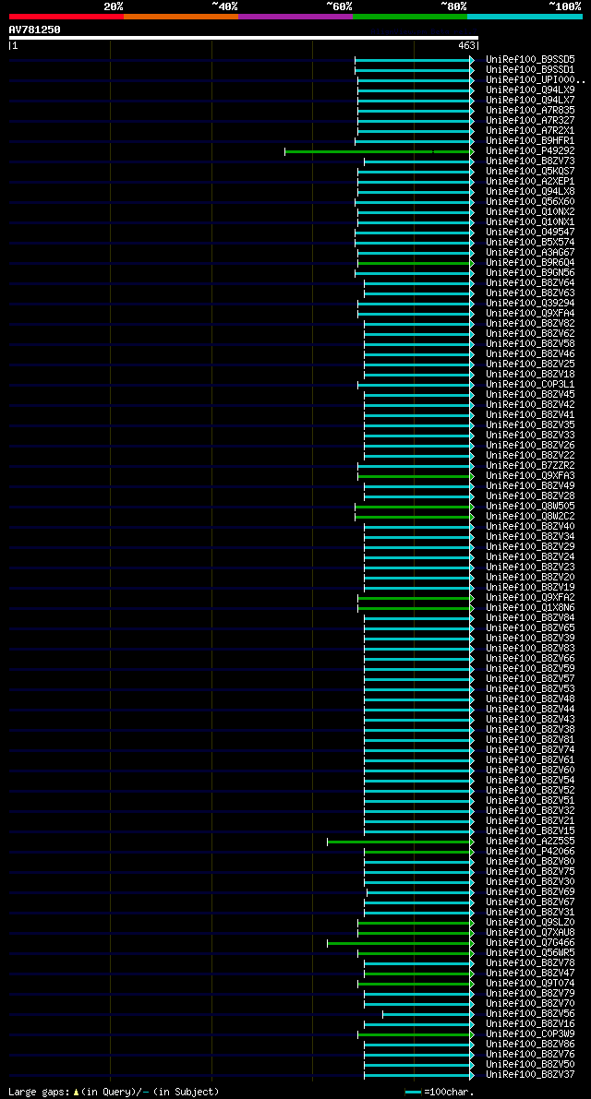Click the white query length bar under AV781250
The width and height of the screenshot is (591, 1099).
point(243,38)
